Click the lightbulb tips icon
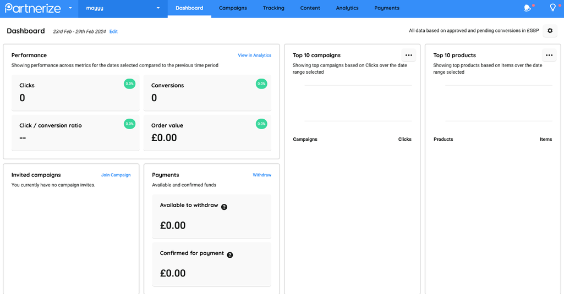Screen dimensions: 564x294 (553, 8)
